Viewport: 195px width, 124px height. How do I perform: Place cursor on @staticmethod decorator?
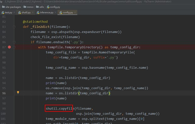[x=35, y=22]
